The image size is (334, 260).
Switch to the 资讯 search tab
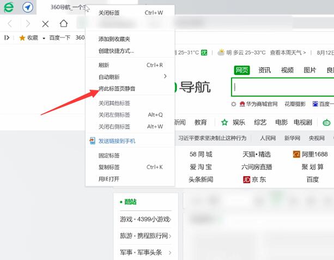(264, 70)
